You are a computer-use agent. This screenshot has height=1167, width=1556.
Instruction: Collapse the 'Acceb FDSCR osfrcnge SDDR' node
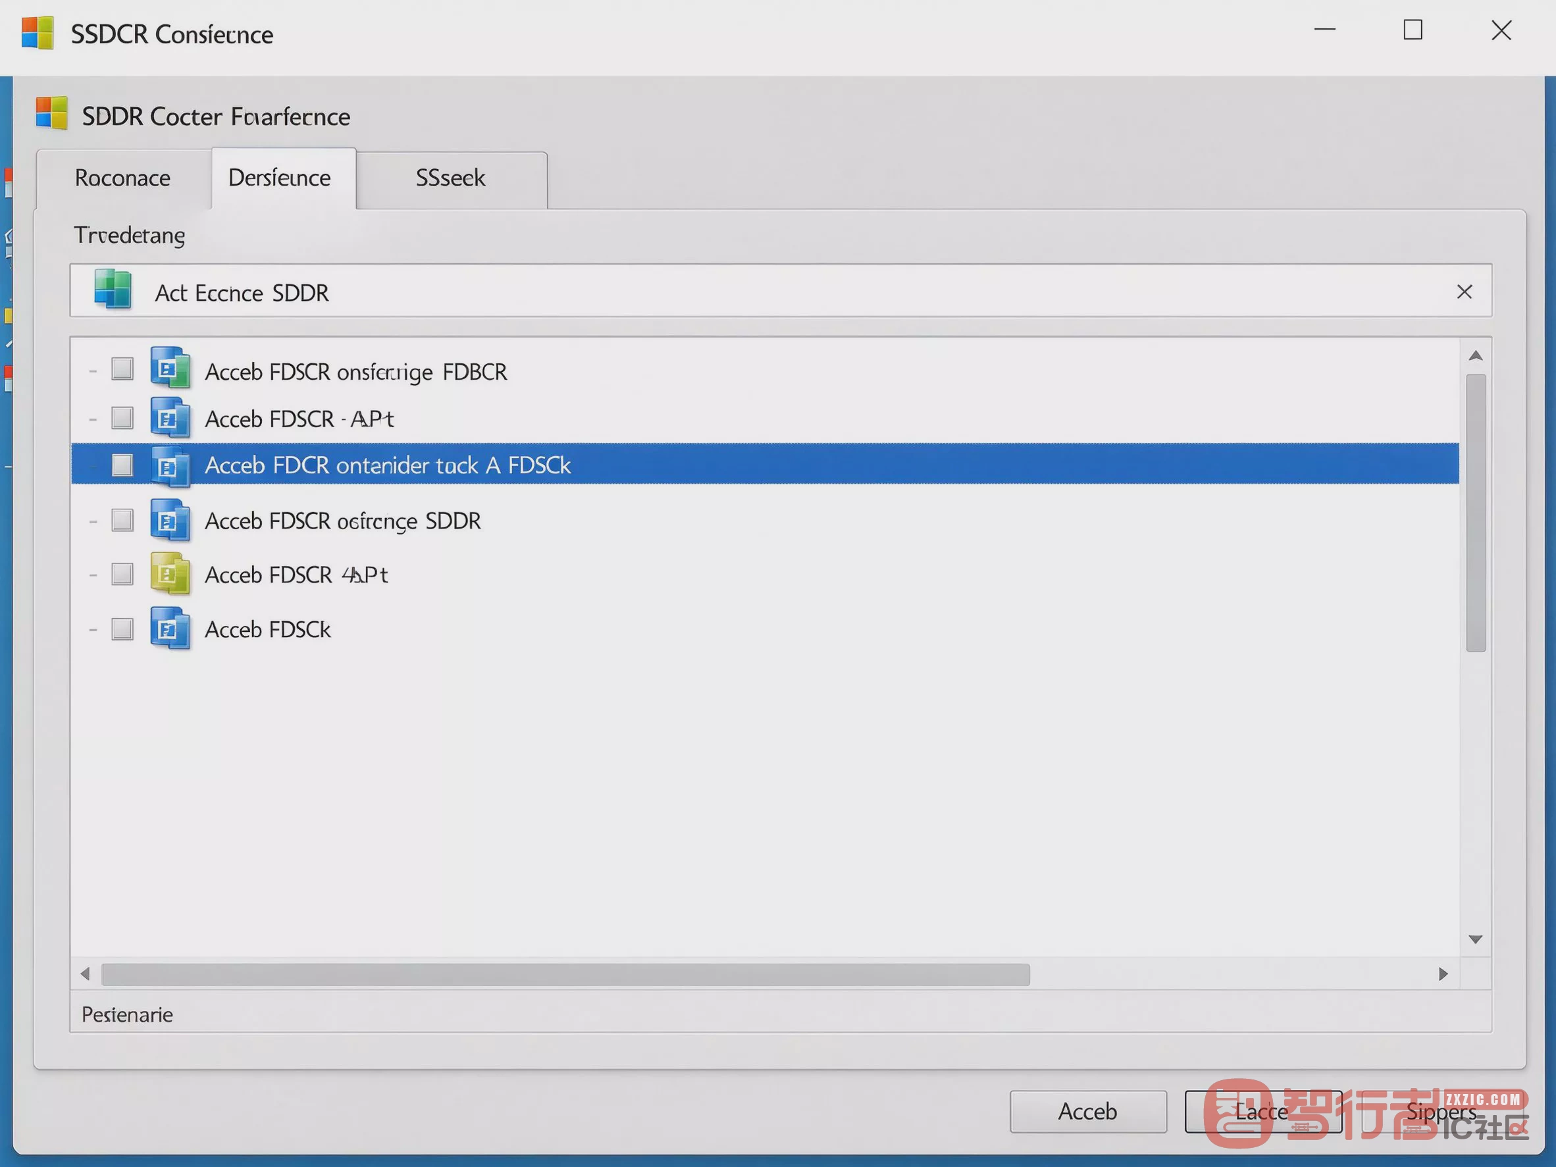pyautogui.click(x=92, y=522)
